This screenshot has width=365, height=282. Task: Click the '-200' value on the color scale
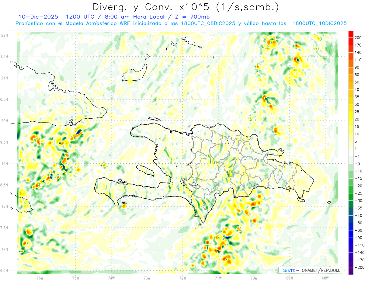tap(359, 267)
